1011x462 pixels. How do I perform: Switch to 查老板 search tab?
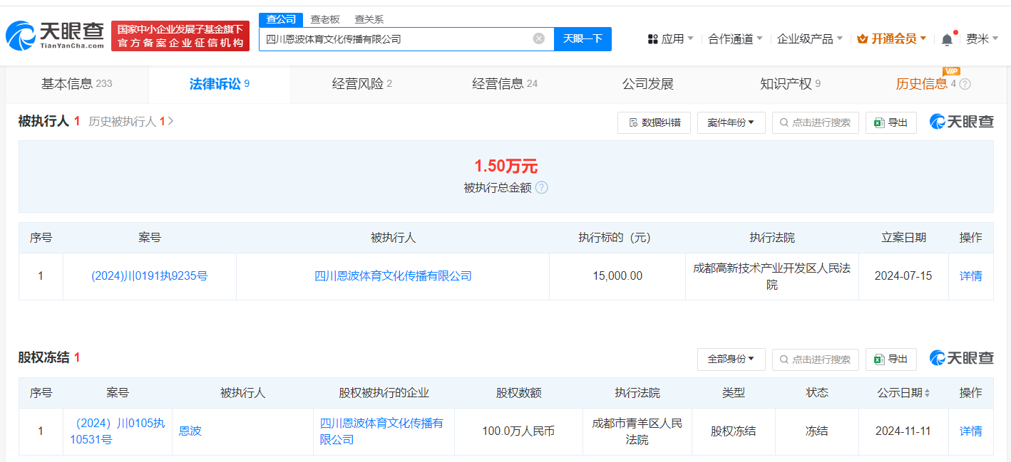click(325, 19)
